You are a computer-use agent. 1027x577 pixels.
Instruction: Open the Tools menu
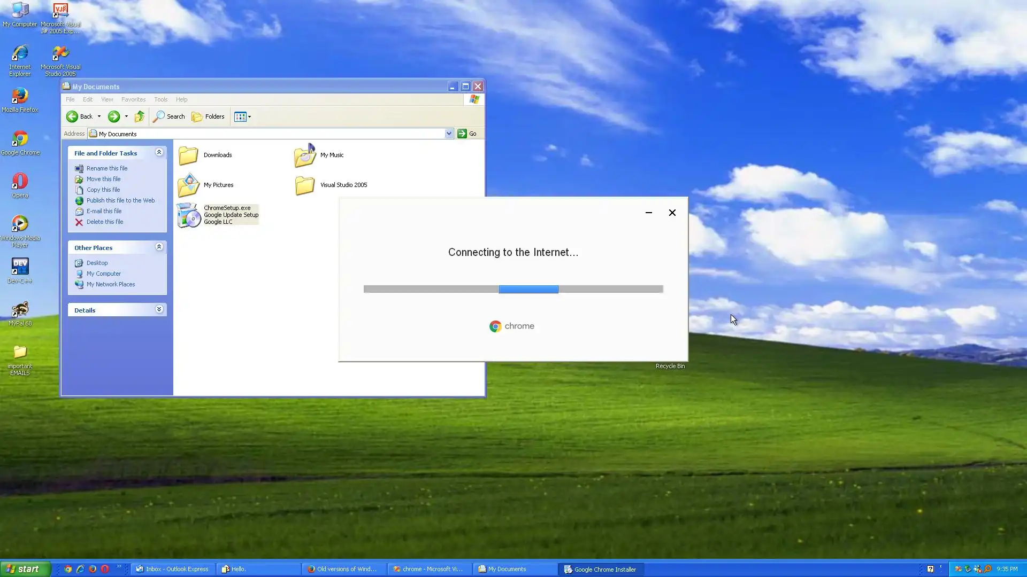tap(160, 99)
